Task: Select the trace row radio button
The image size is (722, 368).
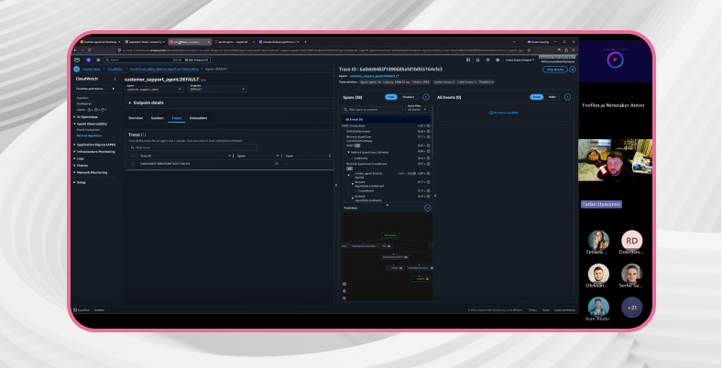Action: tap(133, 163)
